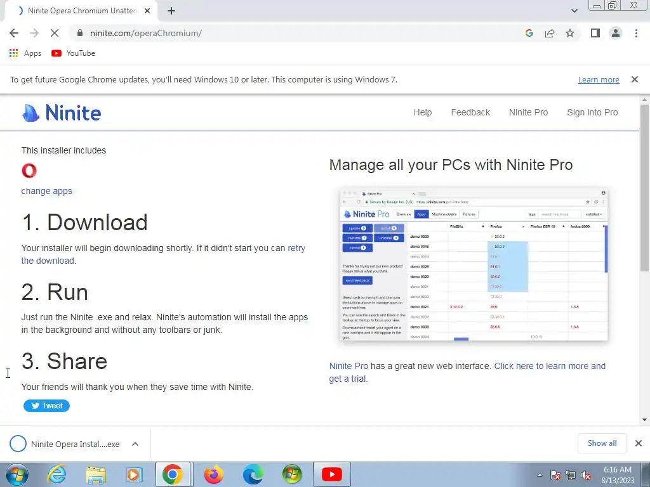Click the Action Center flag icon
The height and width of the screenshot is (487, 650).
(555, 475)
